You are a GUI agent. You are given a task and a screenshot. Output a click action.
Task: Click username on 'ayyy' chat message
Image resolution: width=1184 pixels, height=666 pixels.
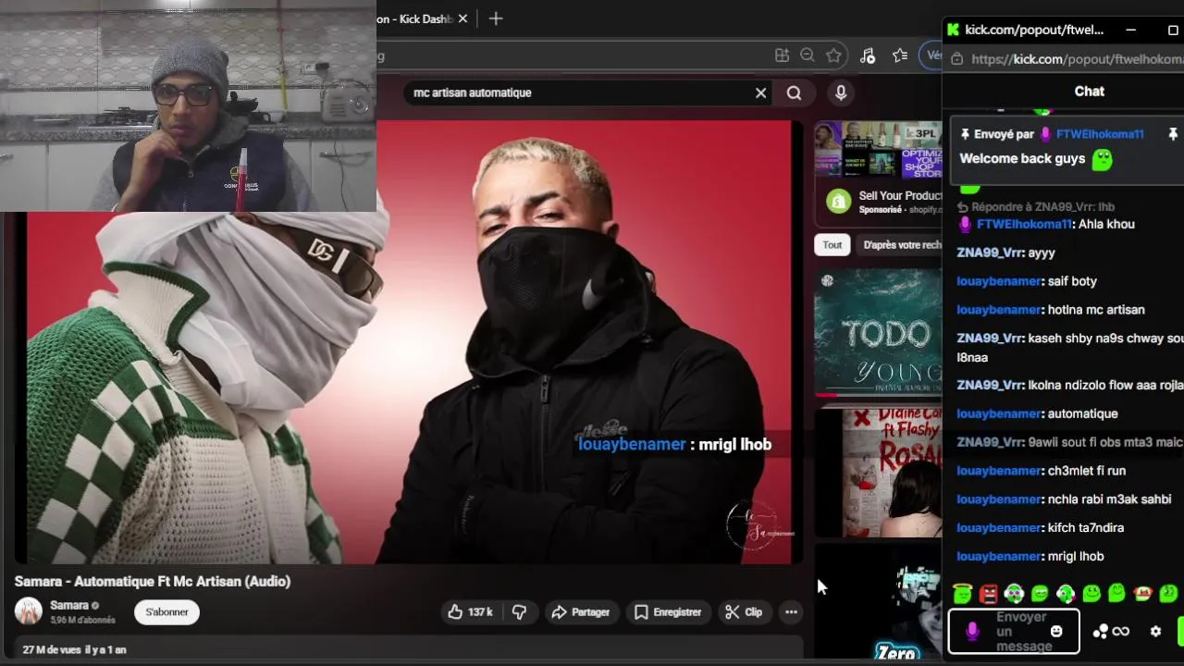point(990,253)
